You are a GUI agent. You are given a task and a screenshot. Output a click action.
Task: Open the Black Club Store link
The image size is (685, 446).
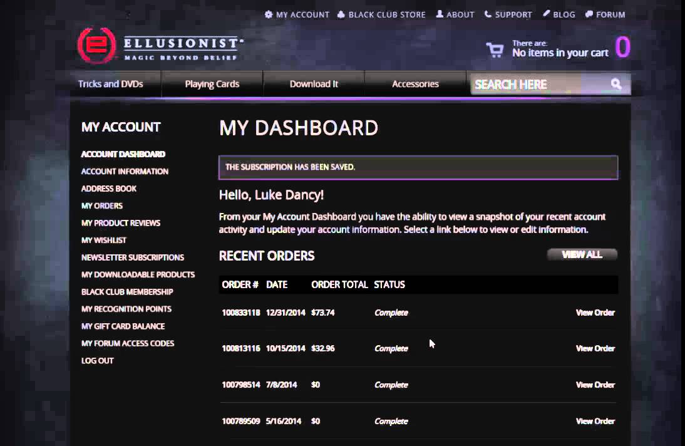point(386,15)
